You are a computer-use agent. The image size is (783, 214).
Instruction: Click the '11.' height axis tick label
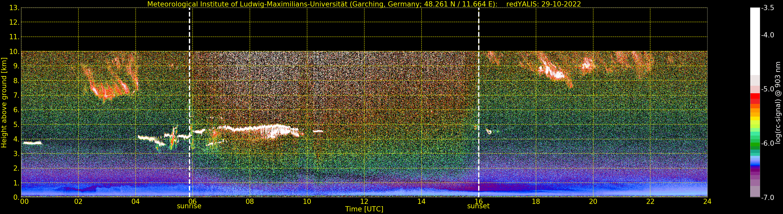(x=14, y=37)
